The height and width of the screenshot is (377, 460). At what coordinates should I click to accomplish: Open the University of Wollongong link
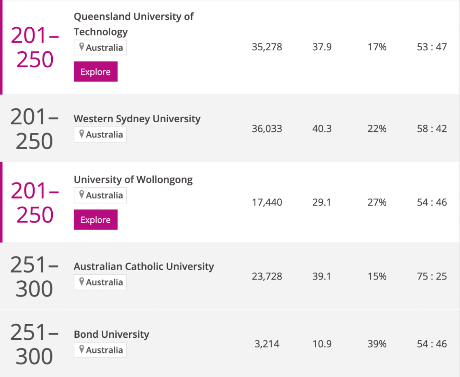(133, 179)
